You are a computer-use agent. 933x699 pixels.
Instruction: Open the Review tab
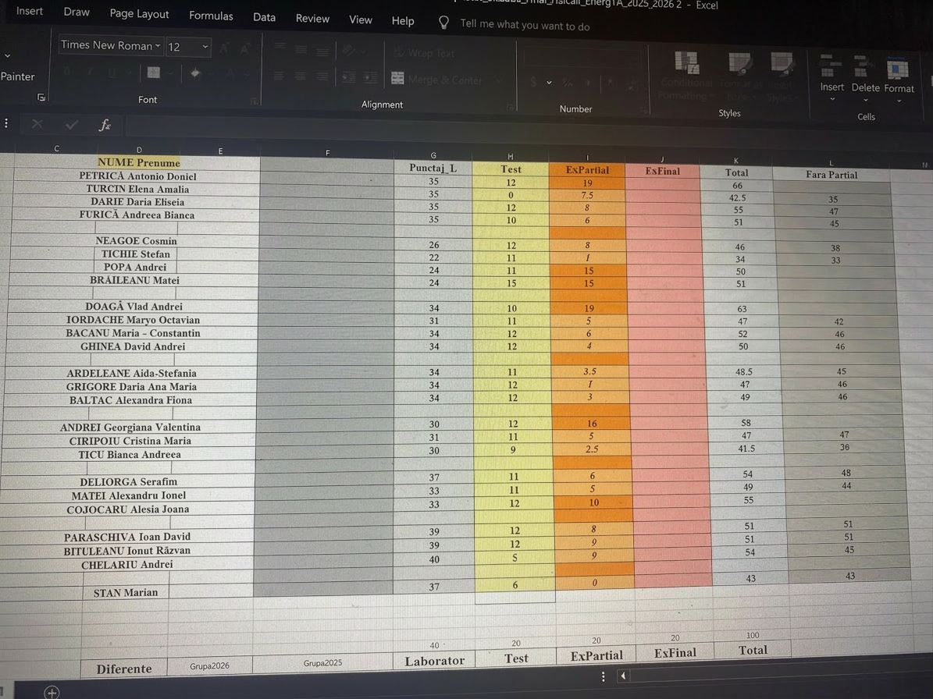tap(312, 19)
